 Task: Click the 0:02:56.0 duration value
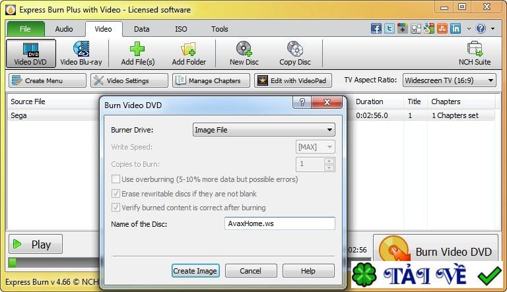(372, 115)
